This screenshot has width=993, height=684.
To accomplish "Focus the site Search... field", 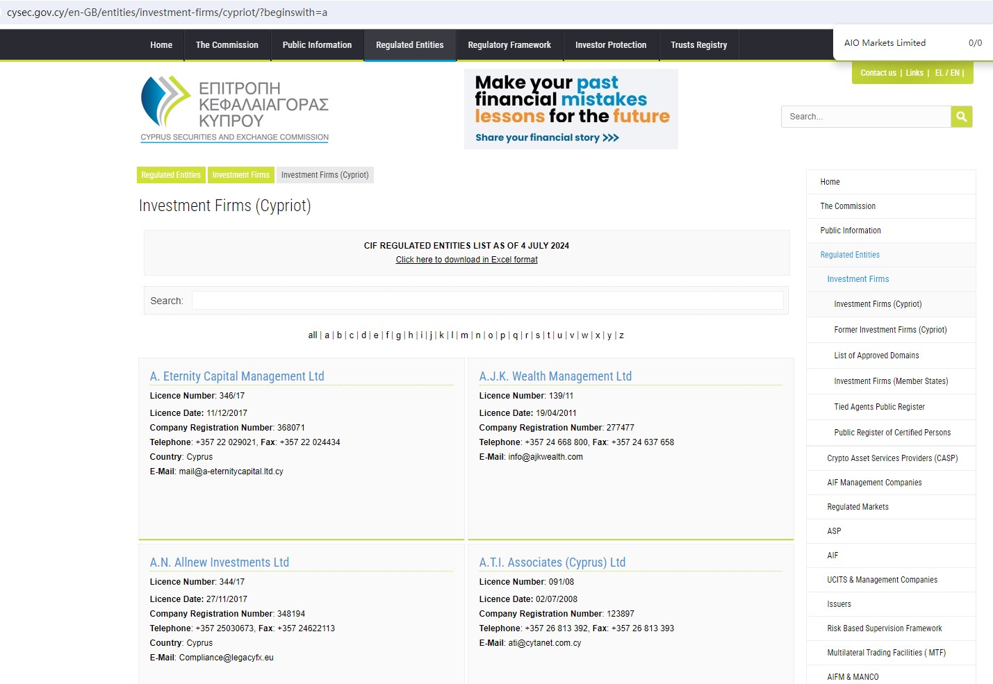I will click(866, 117).
